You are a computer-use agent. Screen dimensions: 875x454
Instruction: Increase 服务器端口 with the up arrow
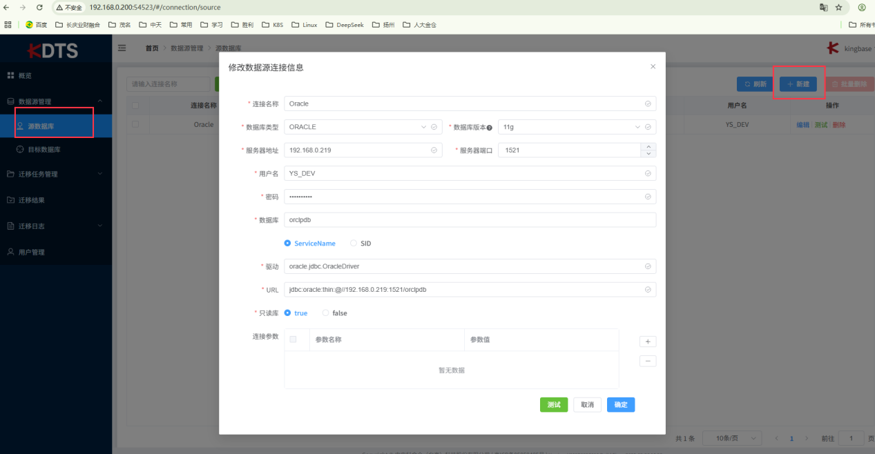point(648,146)
